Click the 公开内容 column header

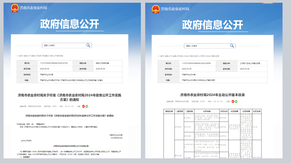(x=207, y=111)
